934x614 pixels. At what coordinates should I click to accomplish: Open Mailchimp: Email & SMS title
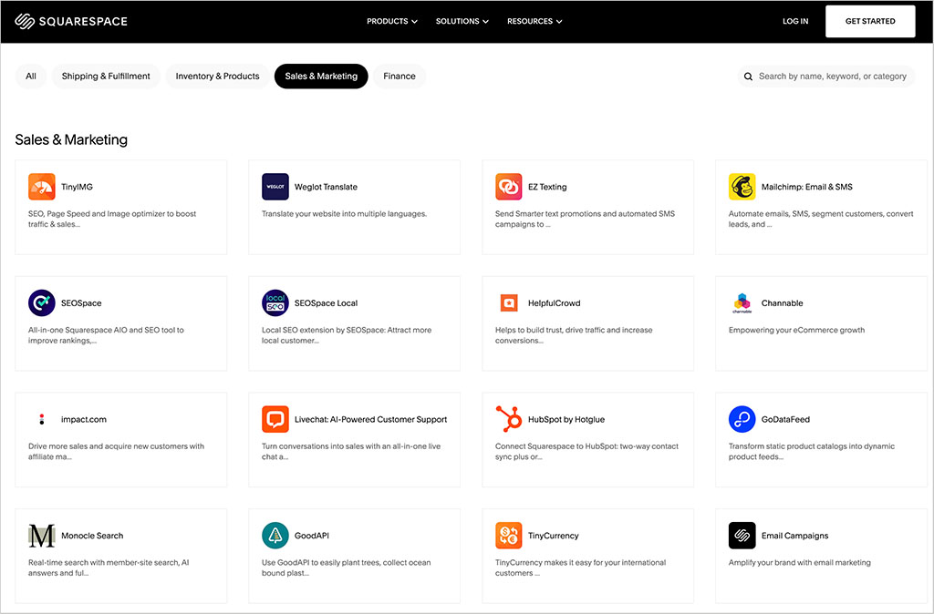pos(806,187)
